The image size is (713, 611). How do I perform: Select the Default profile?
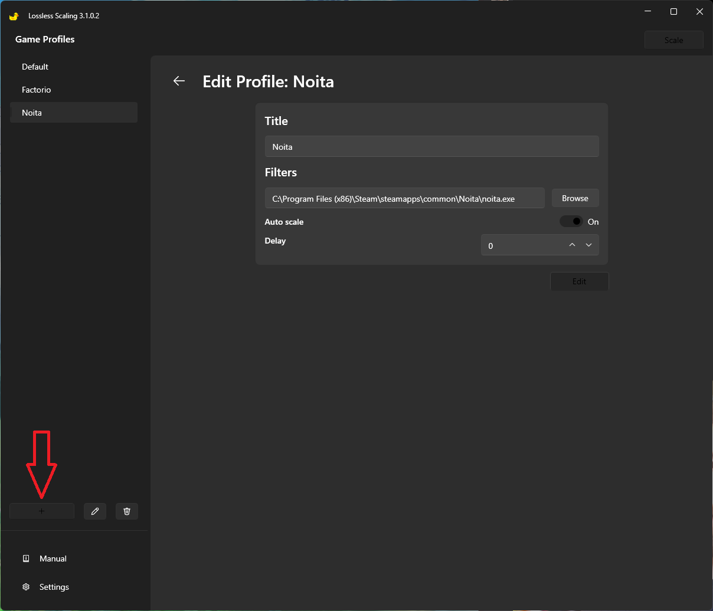click(35, 67)
